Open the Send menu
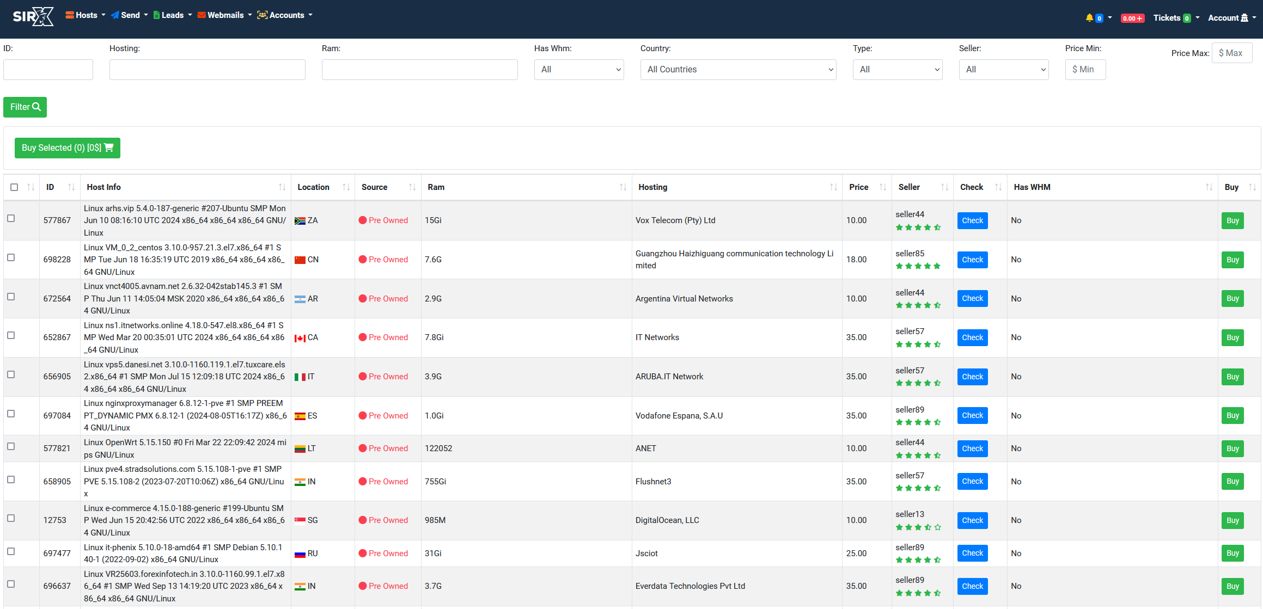This screenshot has height=609, width=1263. [x=130, y=15]
